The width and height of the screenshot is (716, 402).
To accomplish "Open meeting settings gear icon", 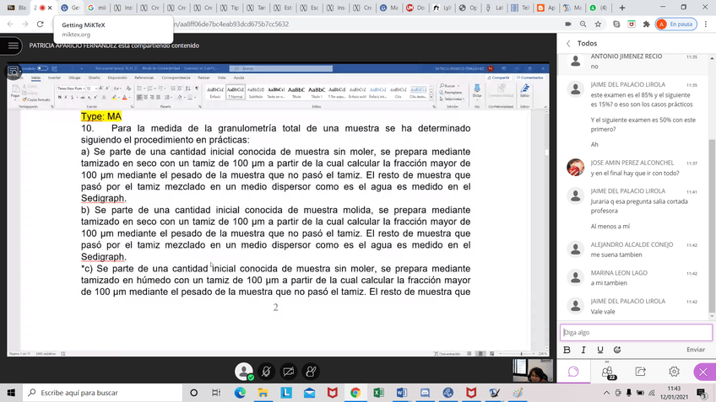I will point(674,372).
